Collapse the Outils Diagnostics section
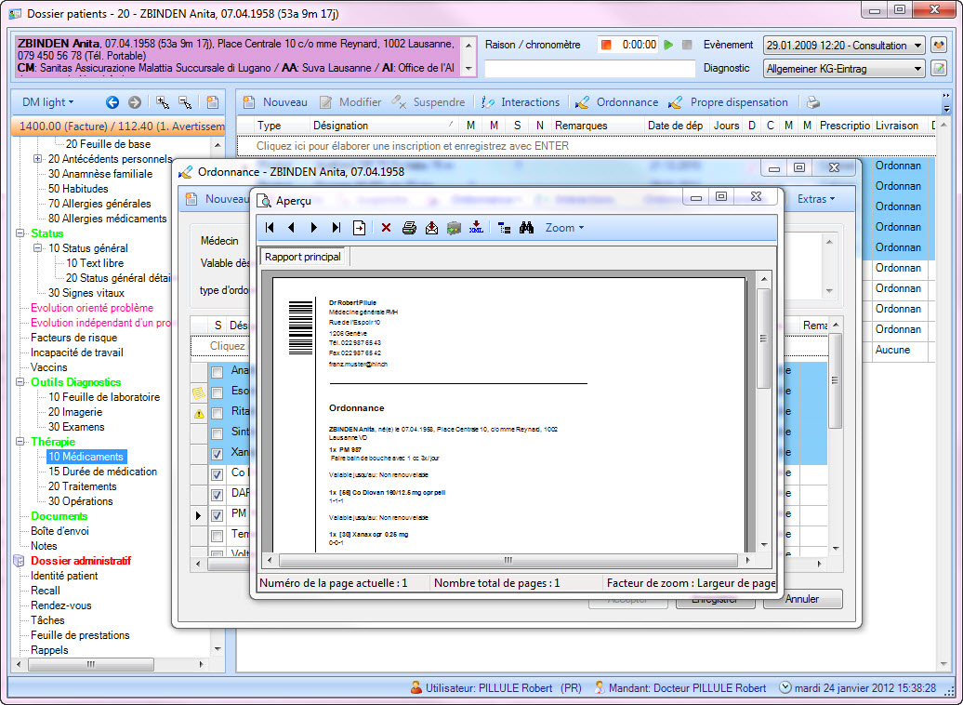Viewport: 963px width, 705px height. click(x=20, y=382)
